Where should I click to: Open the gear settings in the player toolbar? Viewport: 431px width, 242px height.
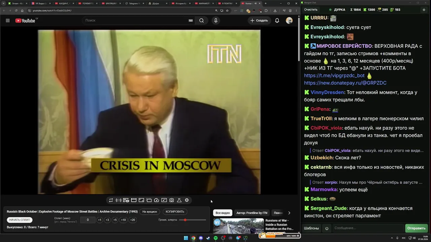(x=187, y=200)
